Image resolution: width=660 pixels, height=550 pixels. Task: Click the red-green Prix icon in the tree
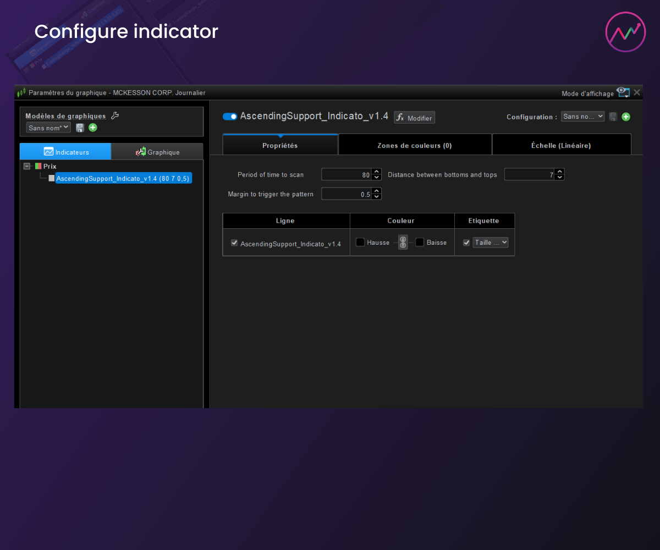coord(38,166)
